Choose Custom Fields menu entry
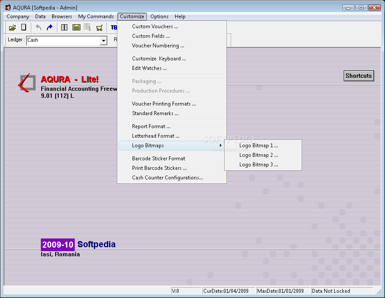Image resolution: width=385 pixels, height=298 pixels. [172, 36]
